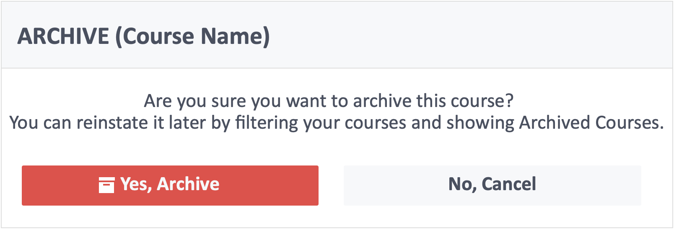674x229 pixels.
Task: Click the 'Are you sure' question text
Action: tap(329, 101)
